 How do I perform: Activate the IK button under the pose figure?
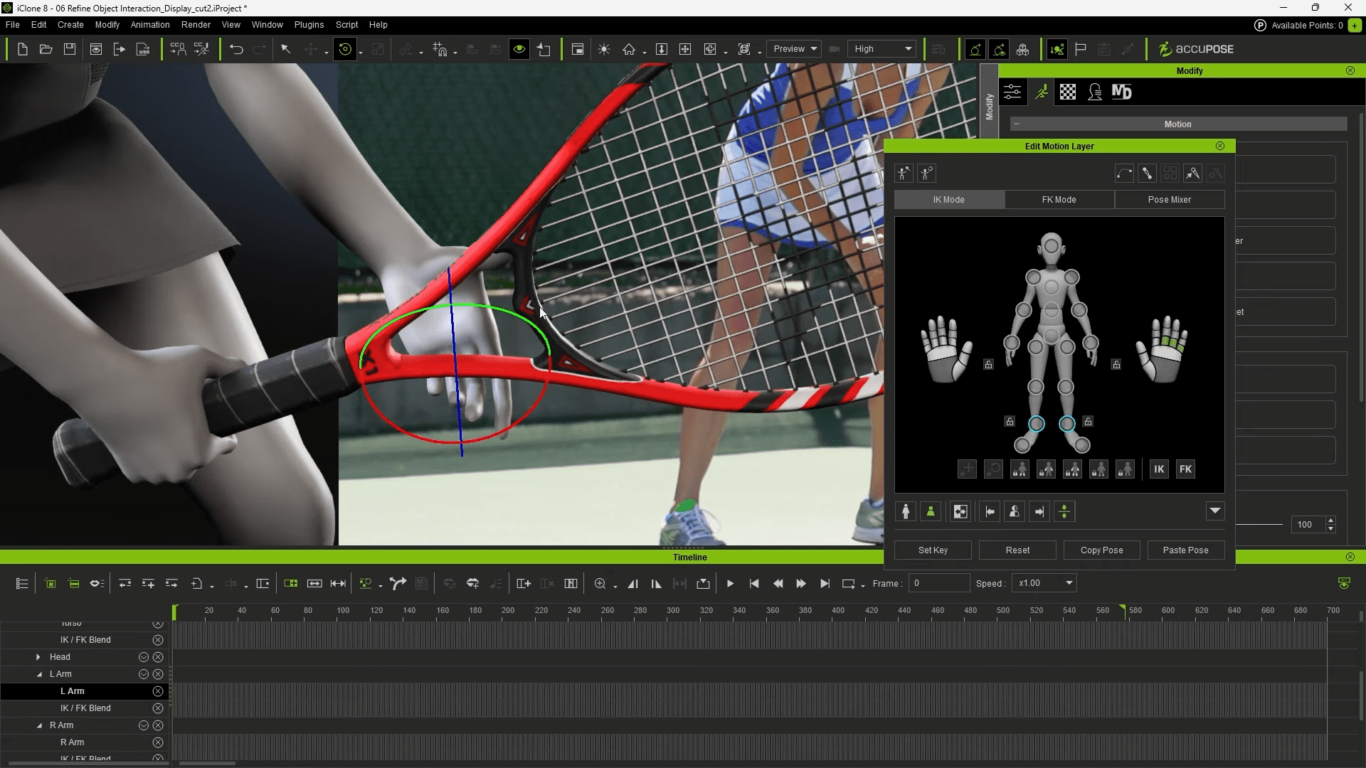(x=1159, y=469)
